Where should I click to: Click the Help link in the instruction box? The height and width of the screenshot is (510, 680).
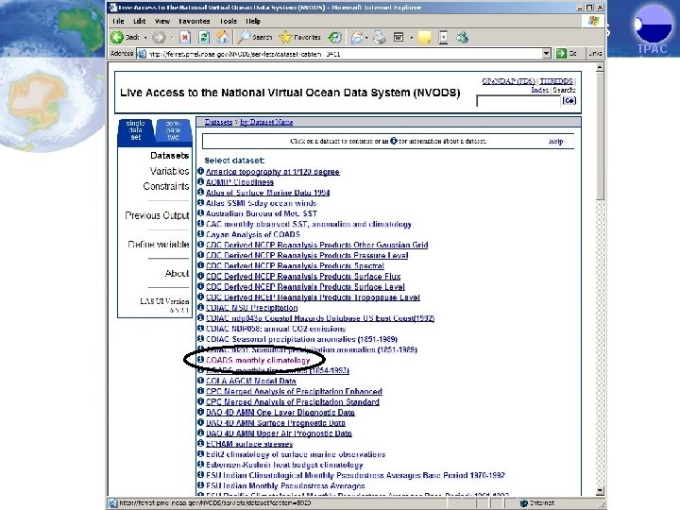[556, 142]
